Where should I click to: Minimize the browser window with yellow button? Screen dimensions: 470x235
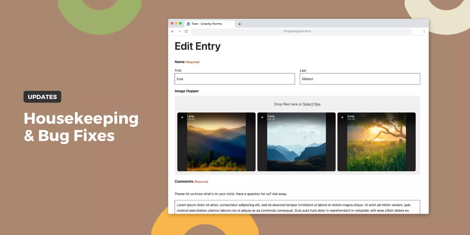pyautogui.click(x=176, y=23)
